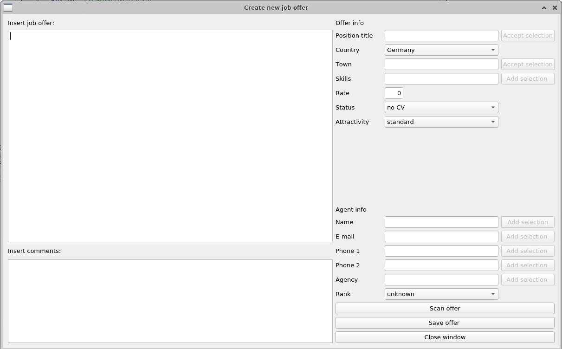Select the Phone 1 input field
This screenshot has height=349, width=562.
(441, 251)
